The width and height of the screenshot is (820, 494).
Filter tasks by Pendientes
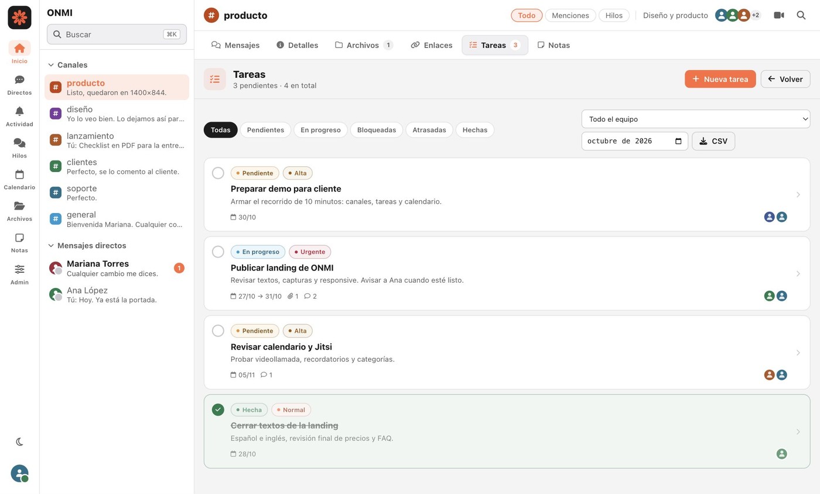265,130
